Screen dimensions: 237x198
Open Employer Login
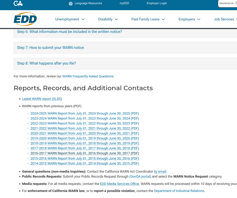click(157, 3)
